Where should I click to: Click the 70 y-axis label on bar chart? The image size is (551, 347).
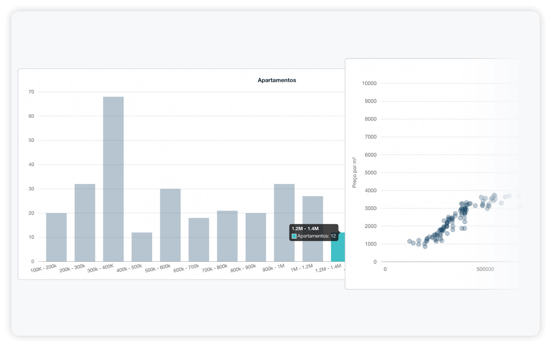pyautogui.click(x=31, y=92)
